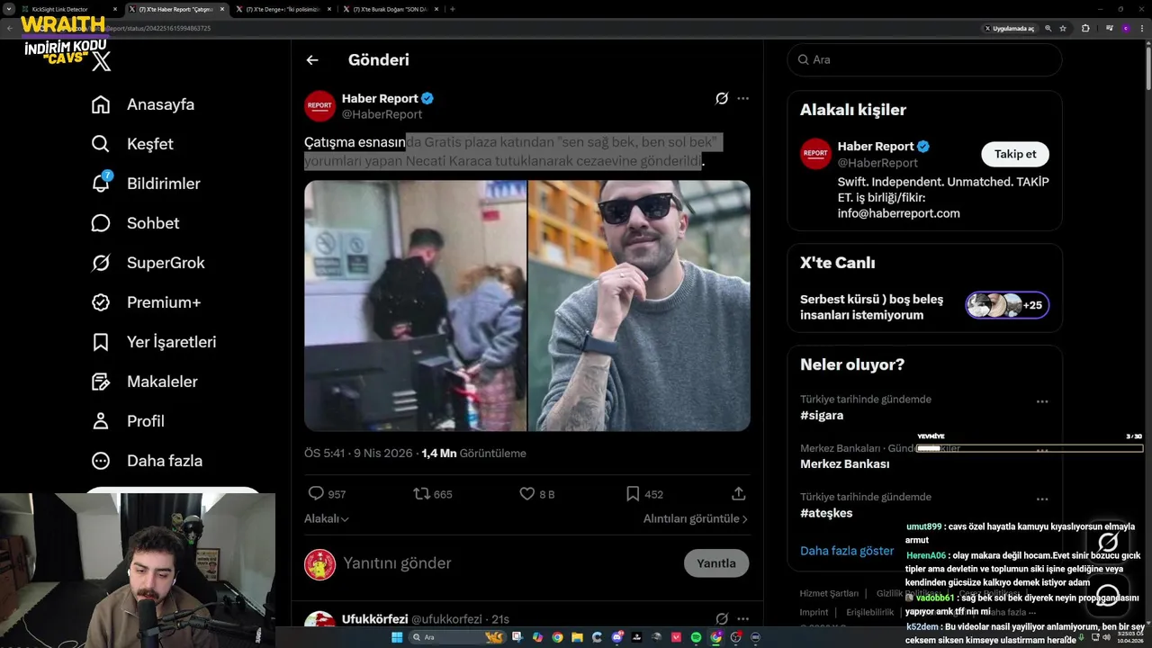Image resolution: width=1152 pixels, height=648 pixels.
Task: Join Serbest kürsü live space
Action: click(x=871, y=307)
